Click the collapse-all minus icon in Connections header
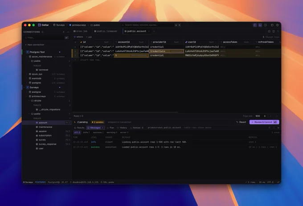303x206 pixels. pyautogui.click(x=68, y=32)
